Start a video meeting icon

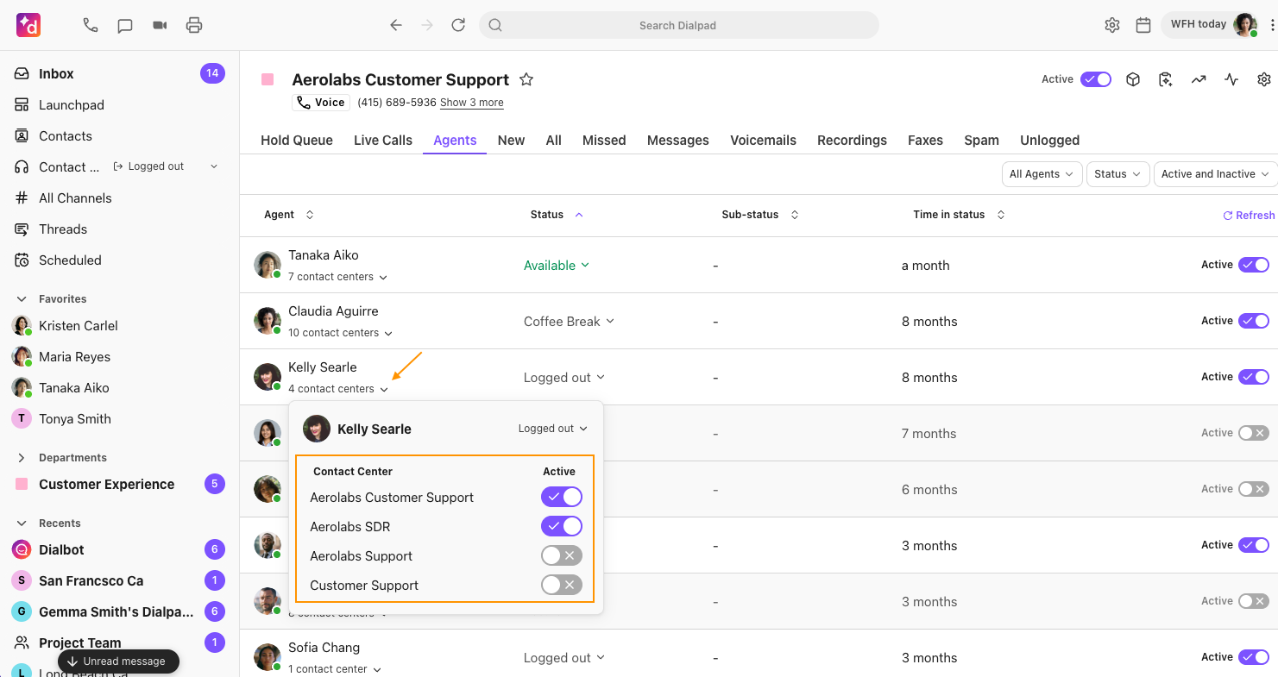coord(160,25)
